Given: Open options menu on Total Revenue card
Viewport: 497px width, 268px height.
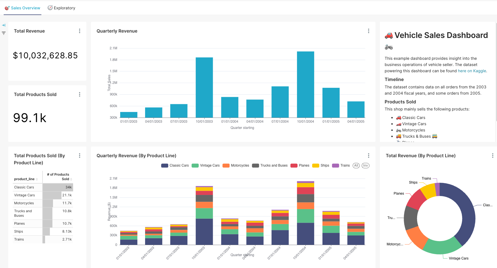Looking at the screenshot, I should coord(80,31).
